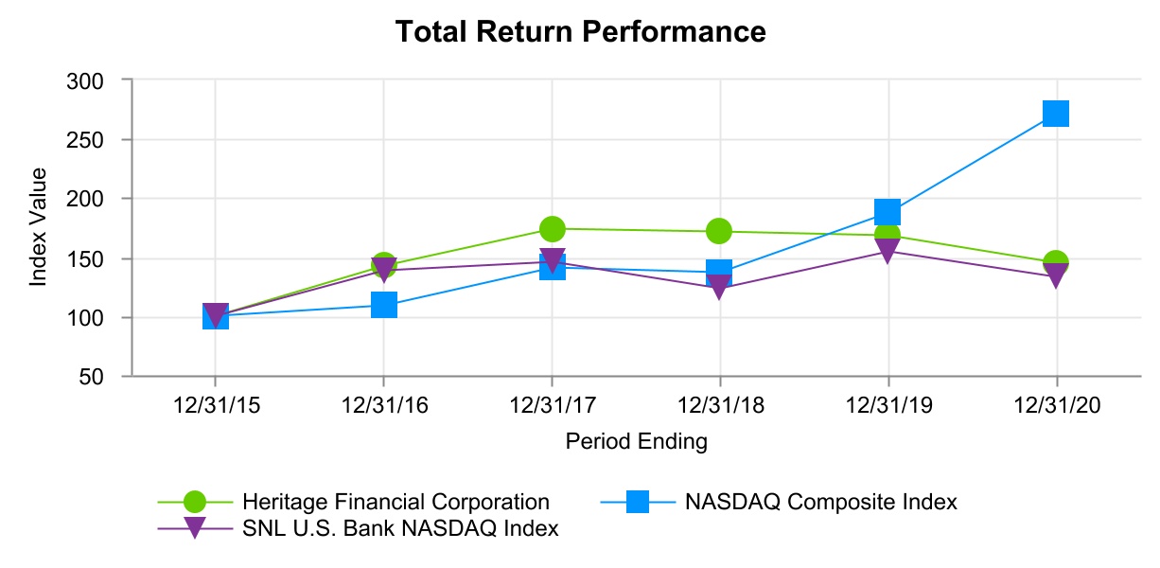Click the Total Return Performance chart title
1160x568 pixels.
coord(580,32)
